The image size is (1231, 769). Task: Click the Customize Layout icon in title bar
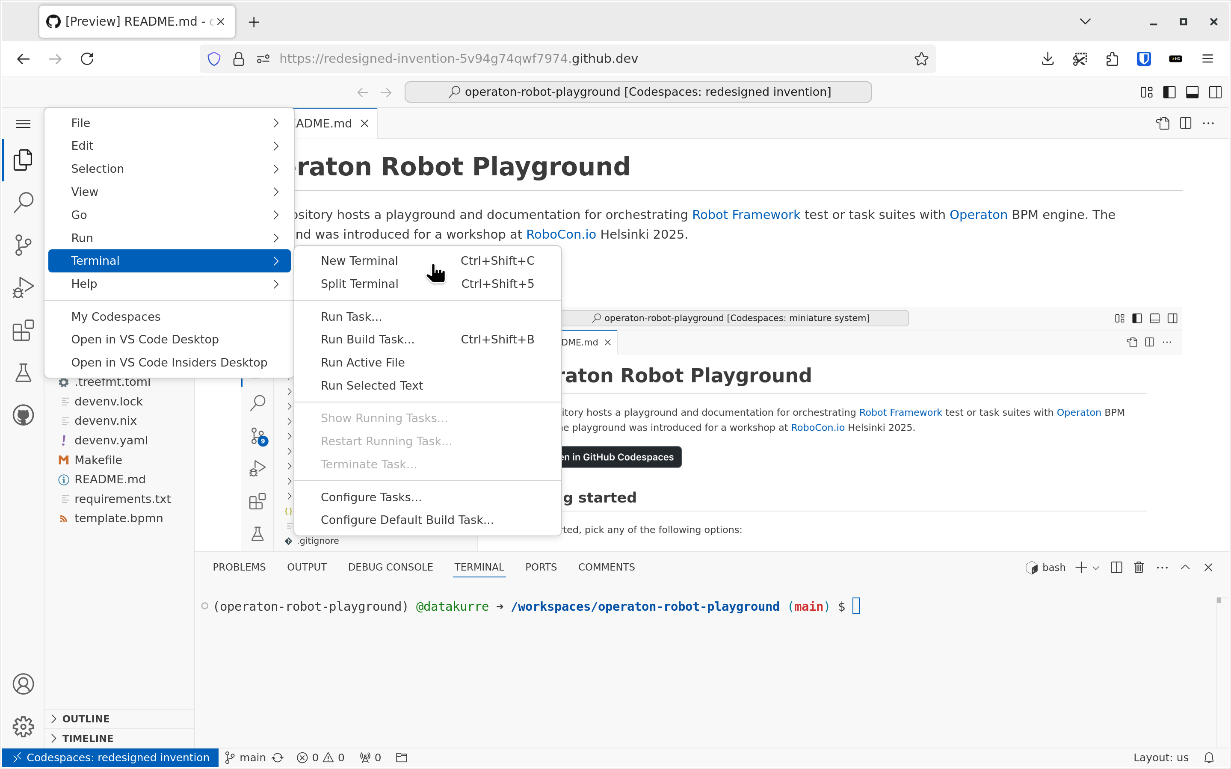(1147, 92)
